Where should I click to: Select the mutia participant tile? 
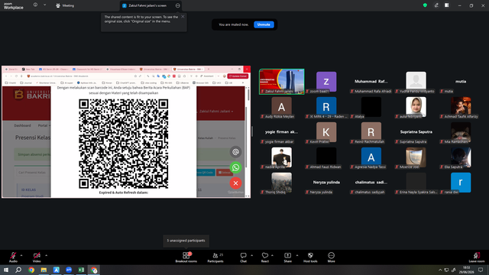(461, 82)
